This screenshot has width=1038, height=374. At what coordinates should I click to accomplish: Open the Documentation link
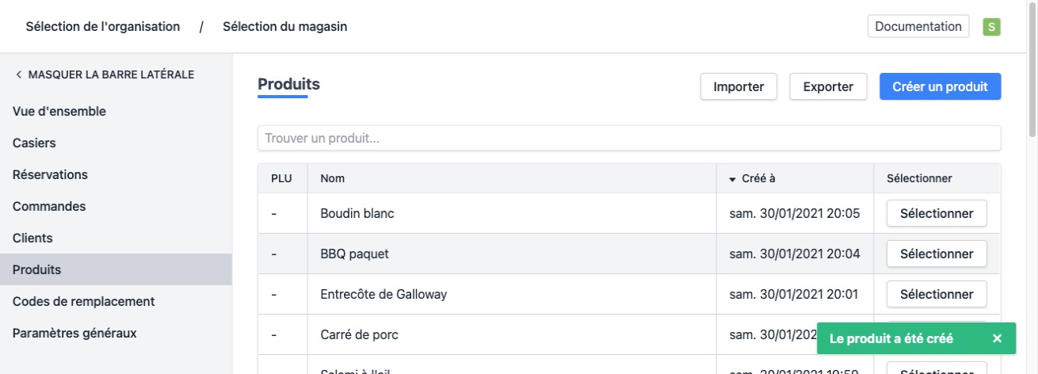tap(918, 26)
